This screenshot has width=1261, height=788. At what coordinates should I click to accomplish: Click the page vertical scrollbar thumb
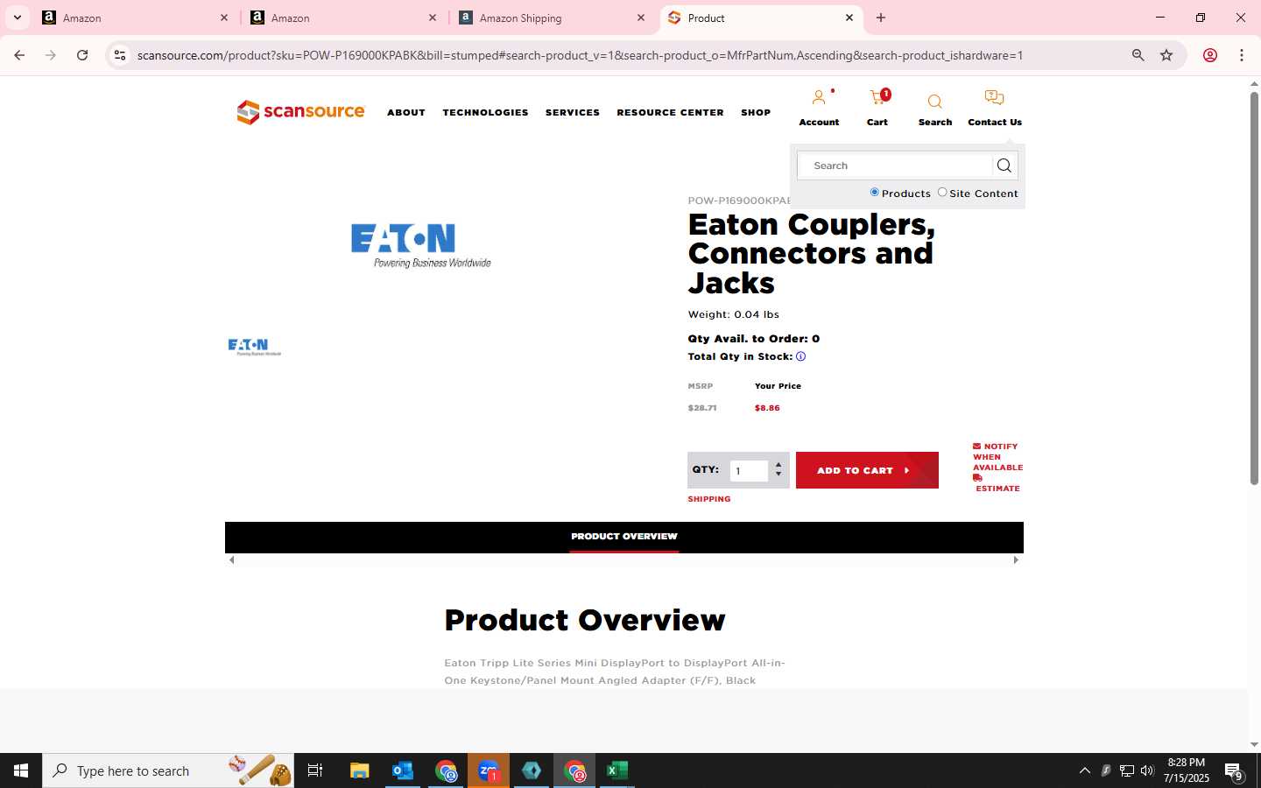[x=1254, y=287]
